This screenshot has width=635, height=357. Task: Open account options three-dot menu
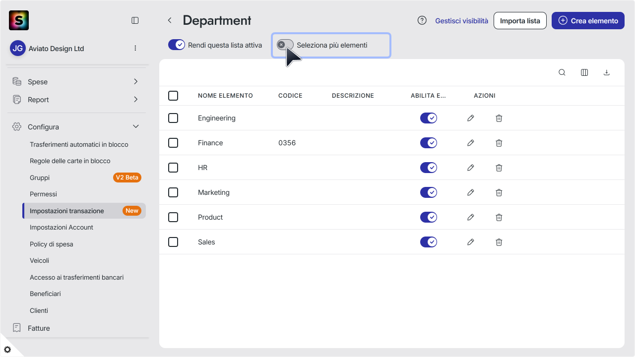click(135, 48)
